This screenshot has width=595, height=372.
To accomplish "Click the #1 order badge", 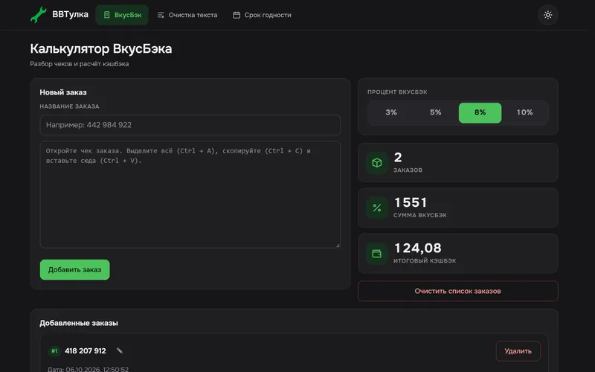I will [54, 350].
